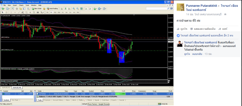The width and height of the screenshot is (242, 106).
Task: Toggle the AutoTrading button
Action: 52,9
